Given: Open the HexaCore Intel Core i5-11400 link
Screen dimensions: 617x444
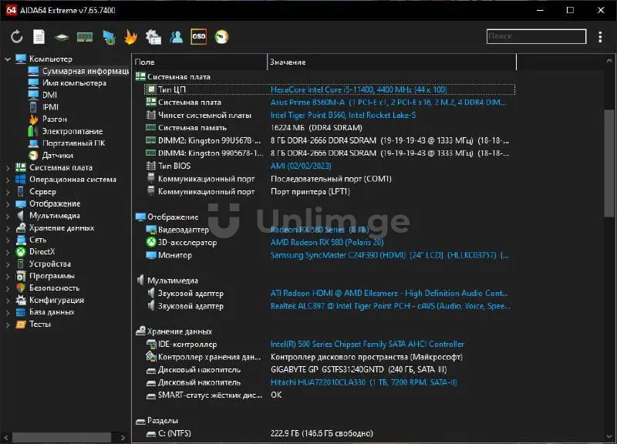Looking at the screenshot, I should [358, 89].
